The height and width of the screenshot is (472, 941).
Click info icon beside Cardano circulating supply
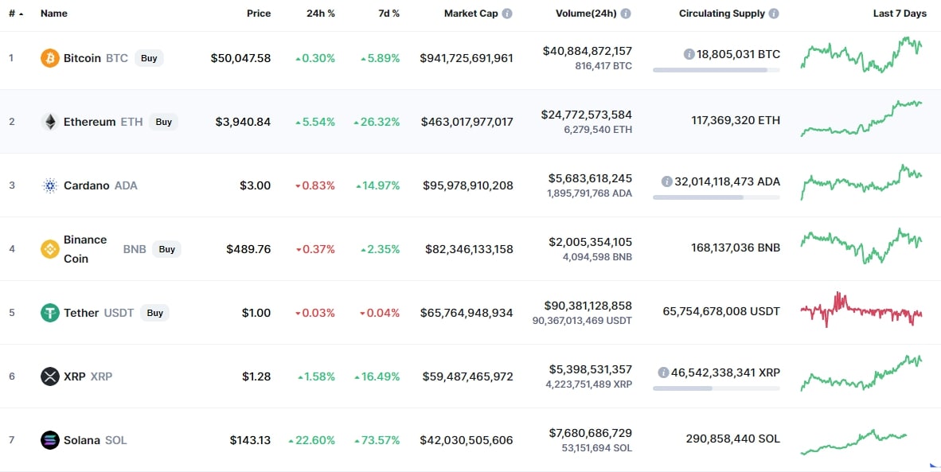[x=667, y=181]
